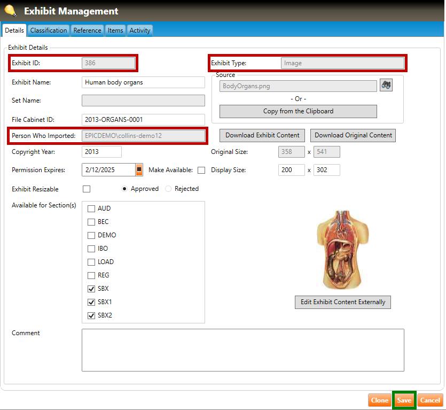Click Download Original Content button
The width and height of the screenshot is (446, 410).
click(x=354, y=135)
